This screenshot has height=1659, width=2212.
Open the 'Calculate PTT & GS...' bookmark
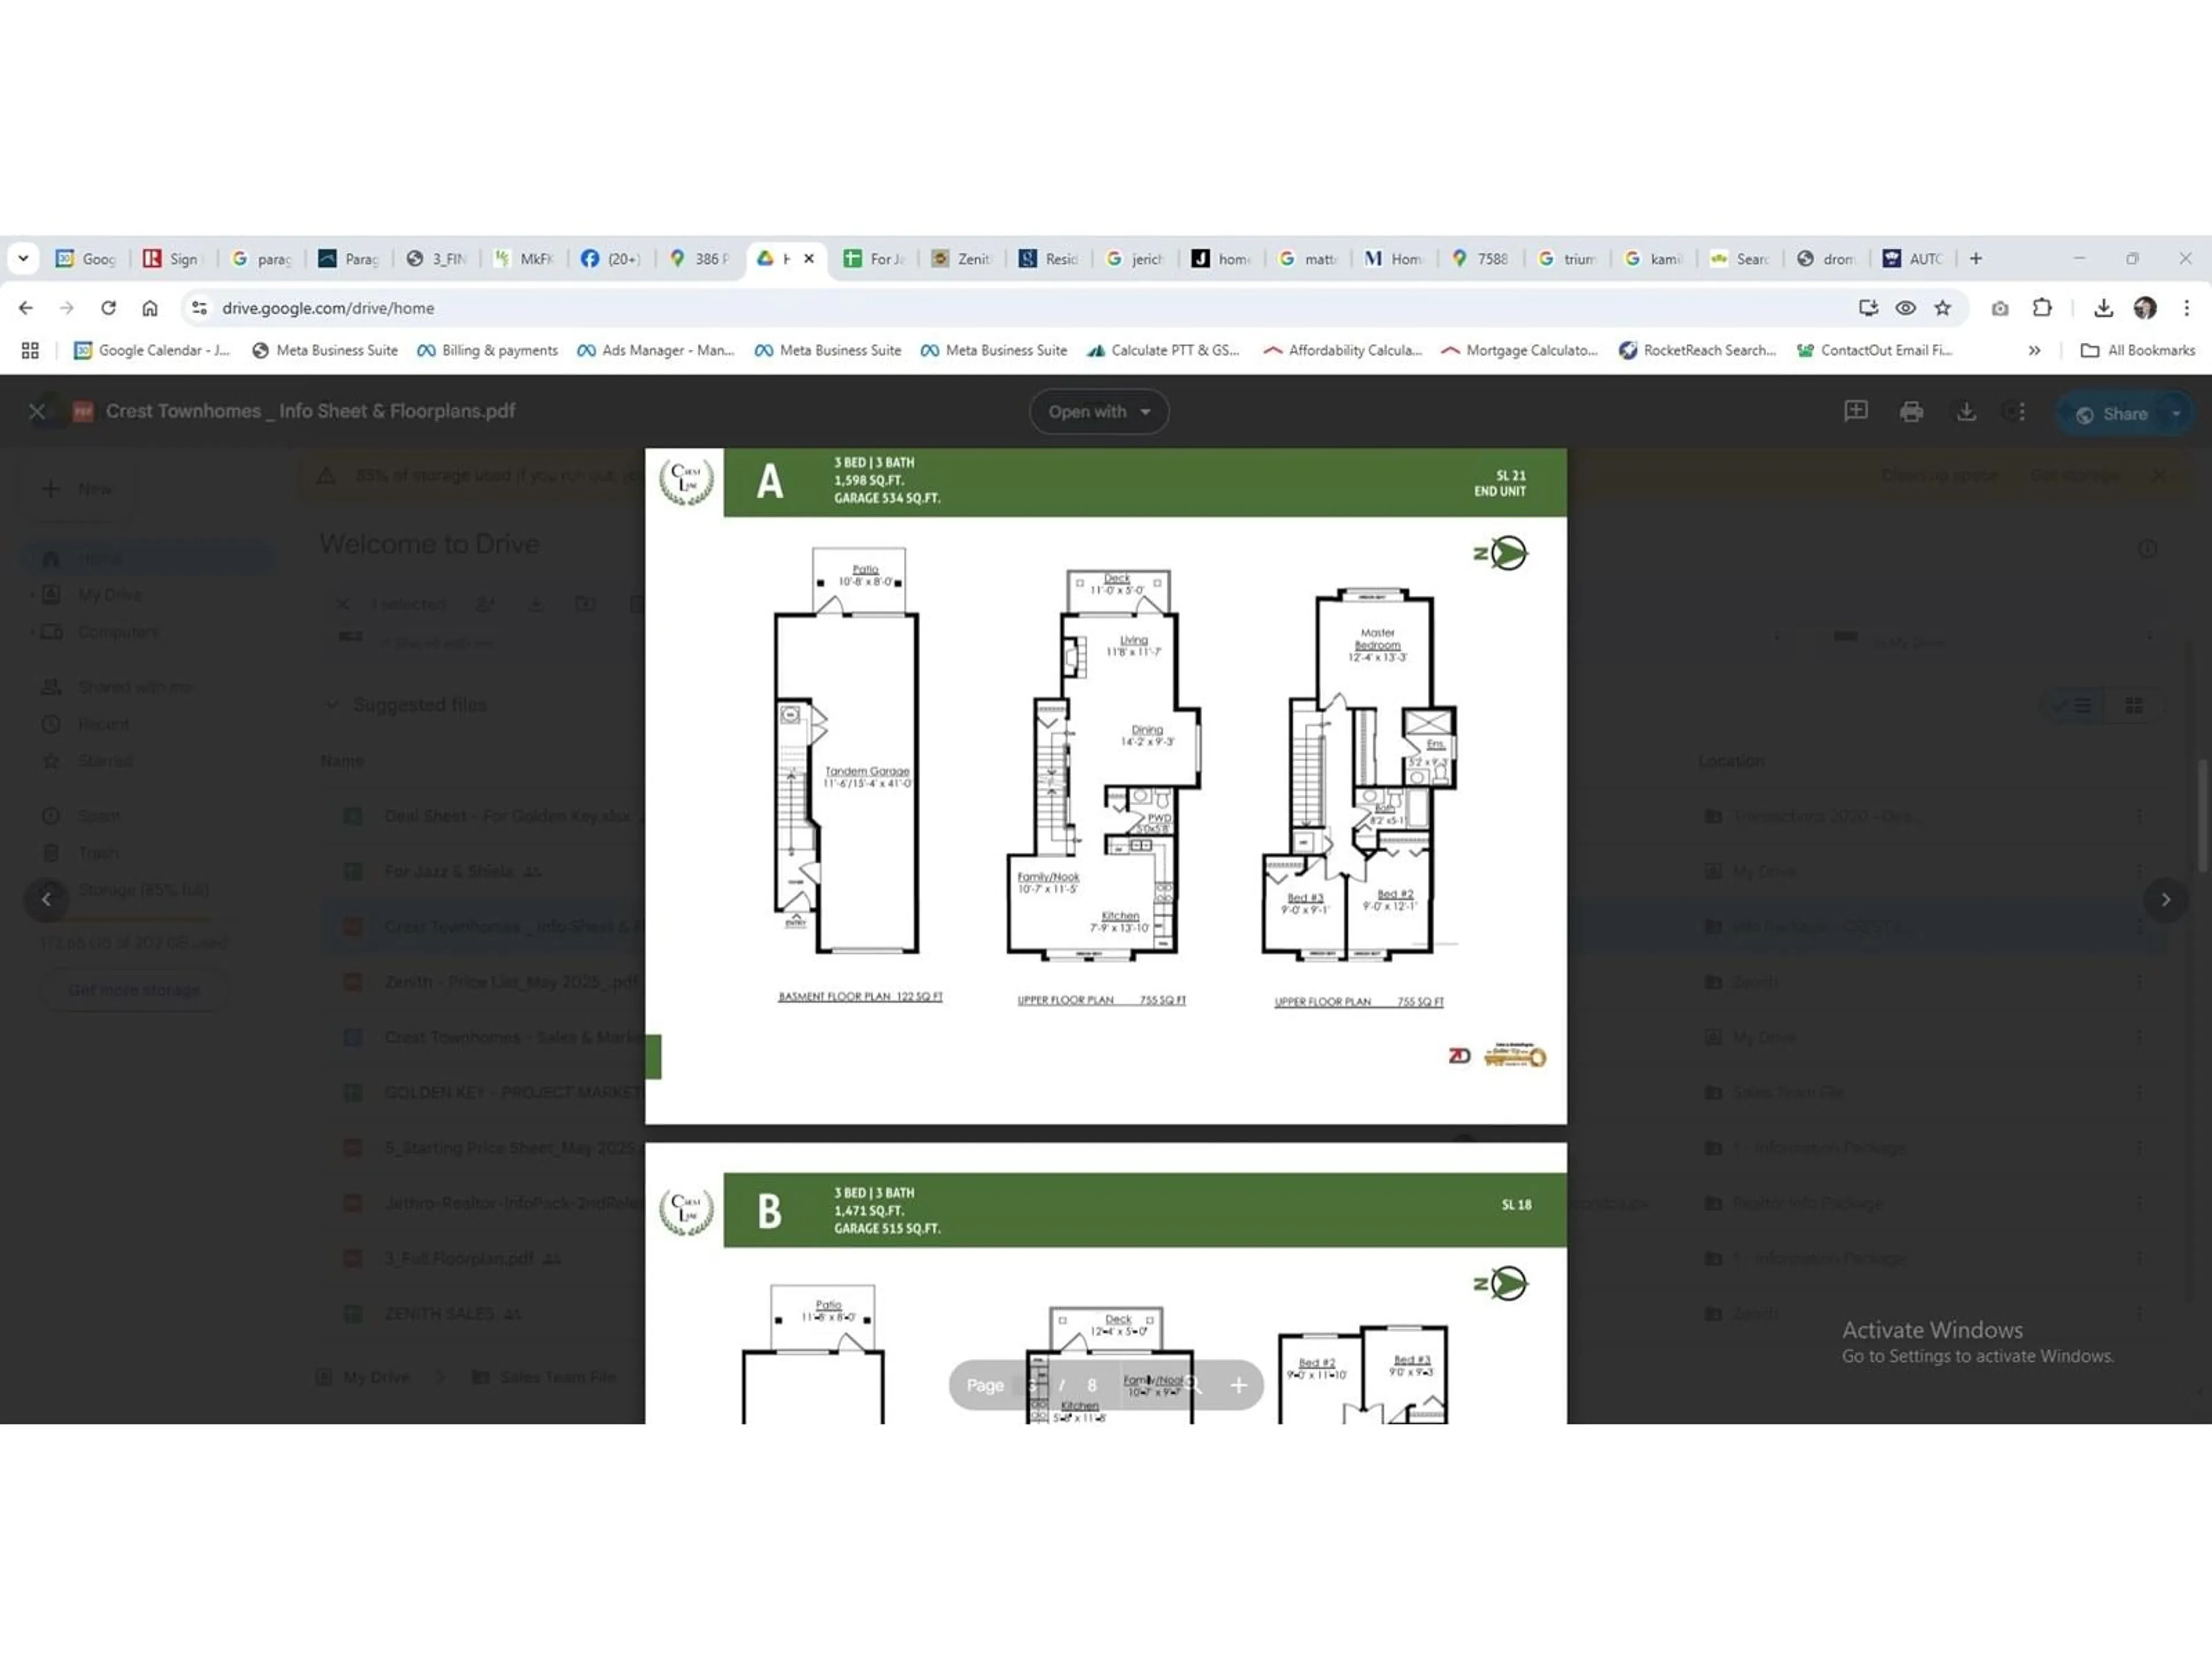point(1163,350)
